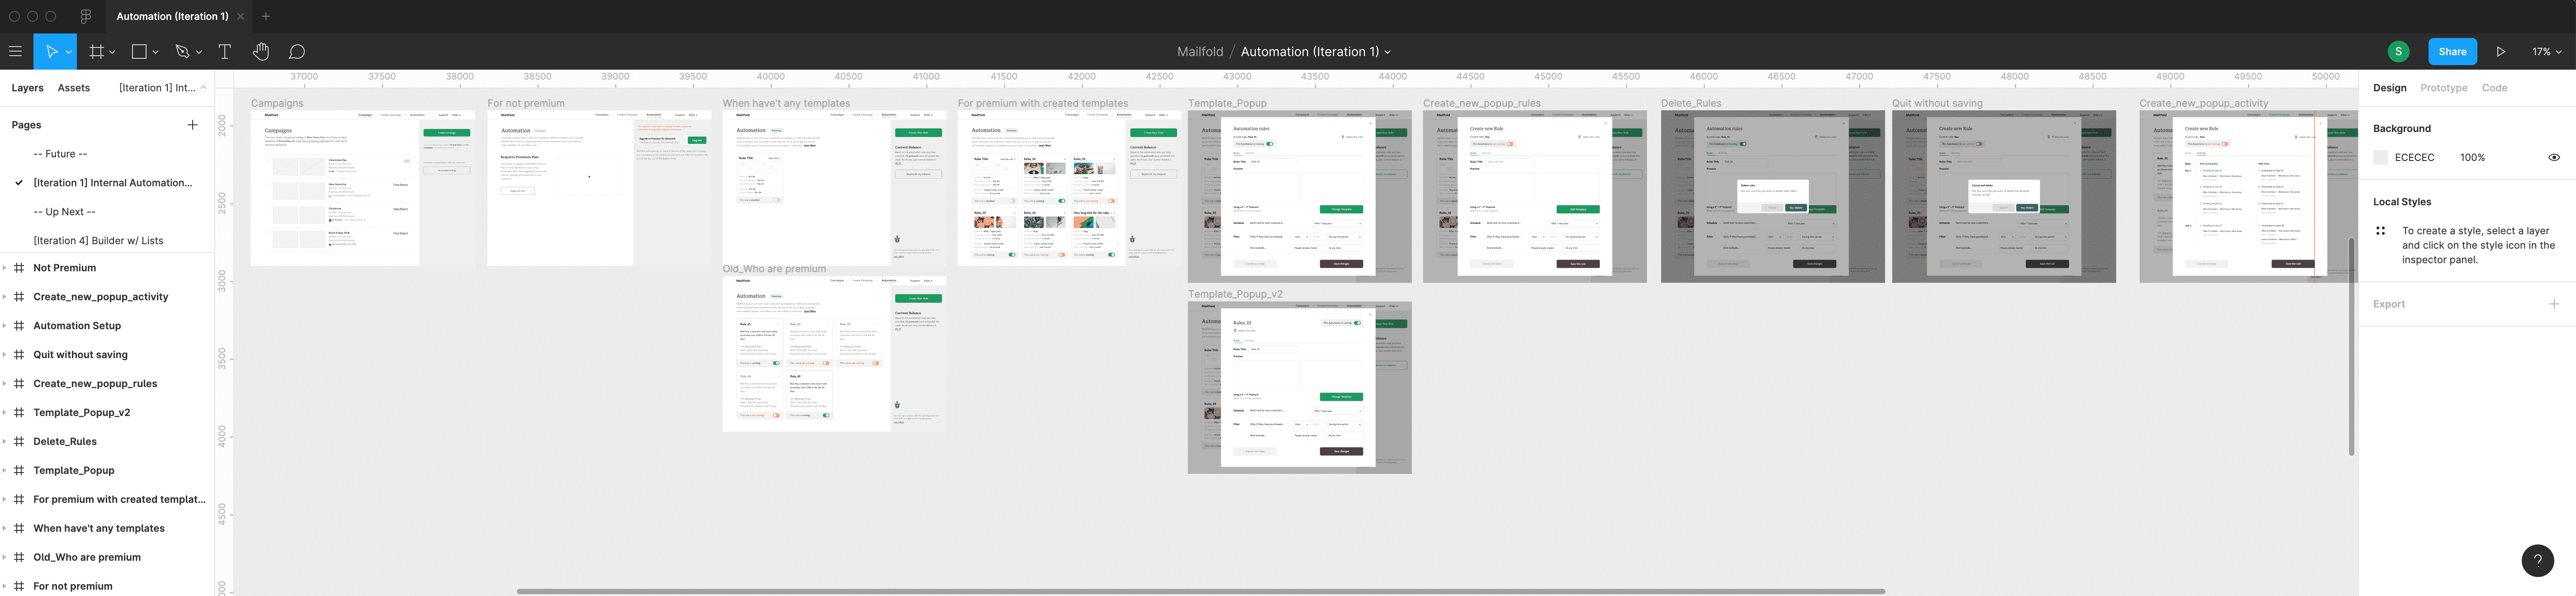The image size is (2576, 596).
Task: Select layer Old_Who are premium
Action: coord(87,557)
